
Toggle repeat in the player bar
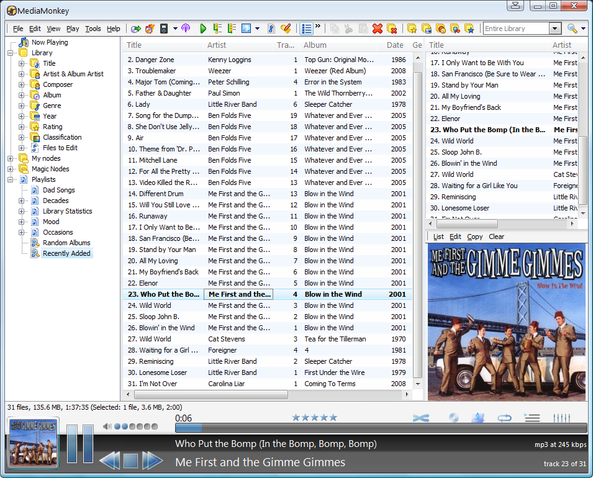[504, 418]
